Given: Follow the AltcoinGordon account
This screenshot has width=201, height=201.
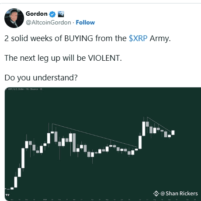Looking at the screenshot, I should tap(85, 22).
